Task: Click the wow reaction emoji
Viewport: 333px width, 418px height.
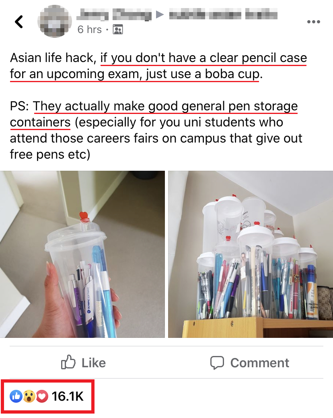Action: tap(29, 396)
